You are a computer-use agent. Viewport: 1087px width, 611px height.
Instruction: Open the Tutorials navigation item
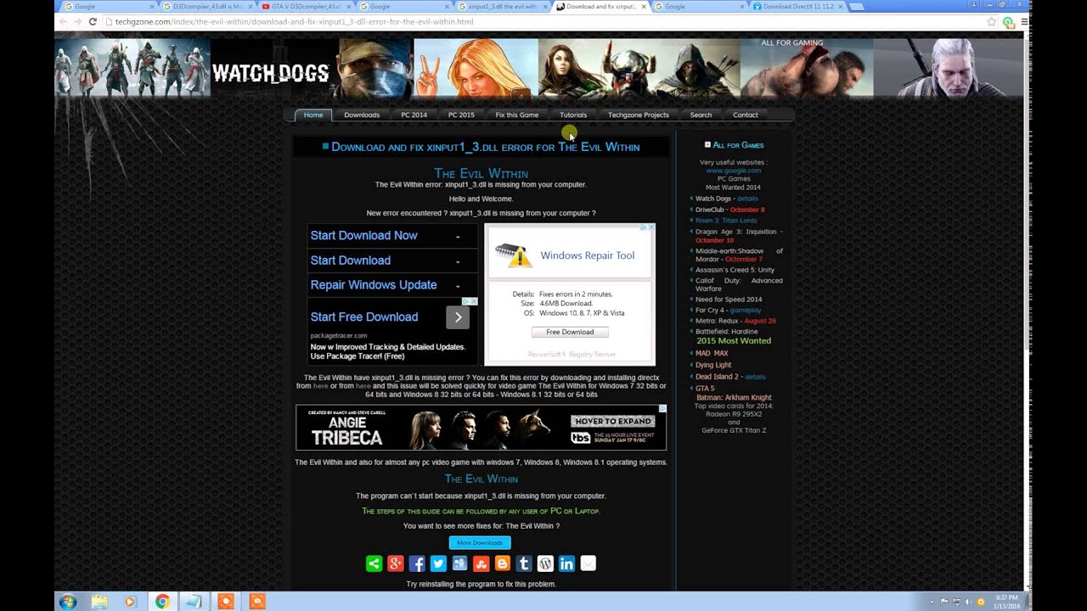pos(573,115)
